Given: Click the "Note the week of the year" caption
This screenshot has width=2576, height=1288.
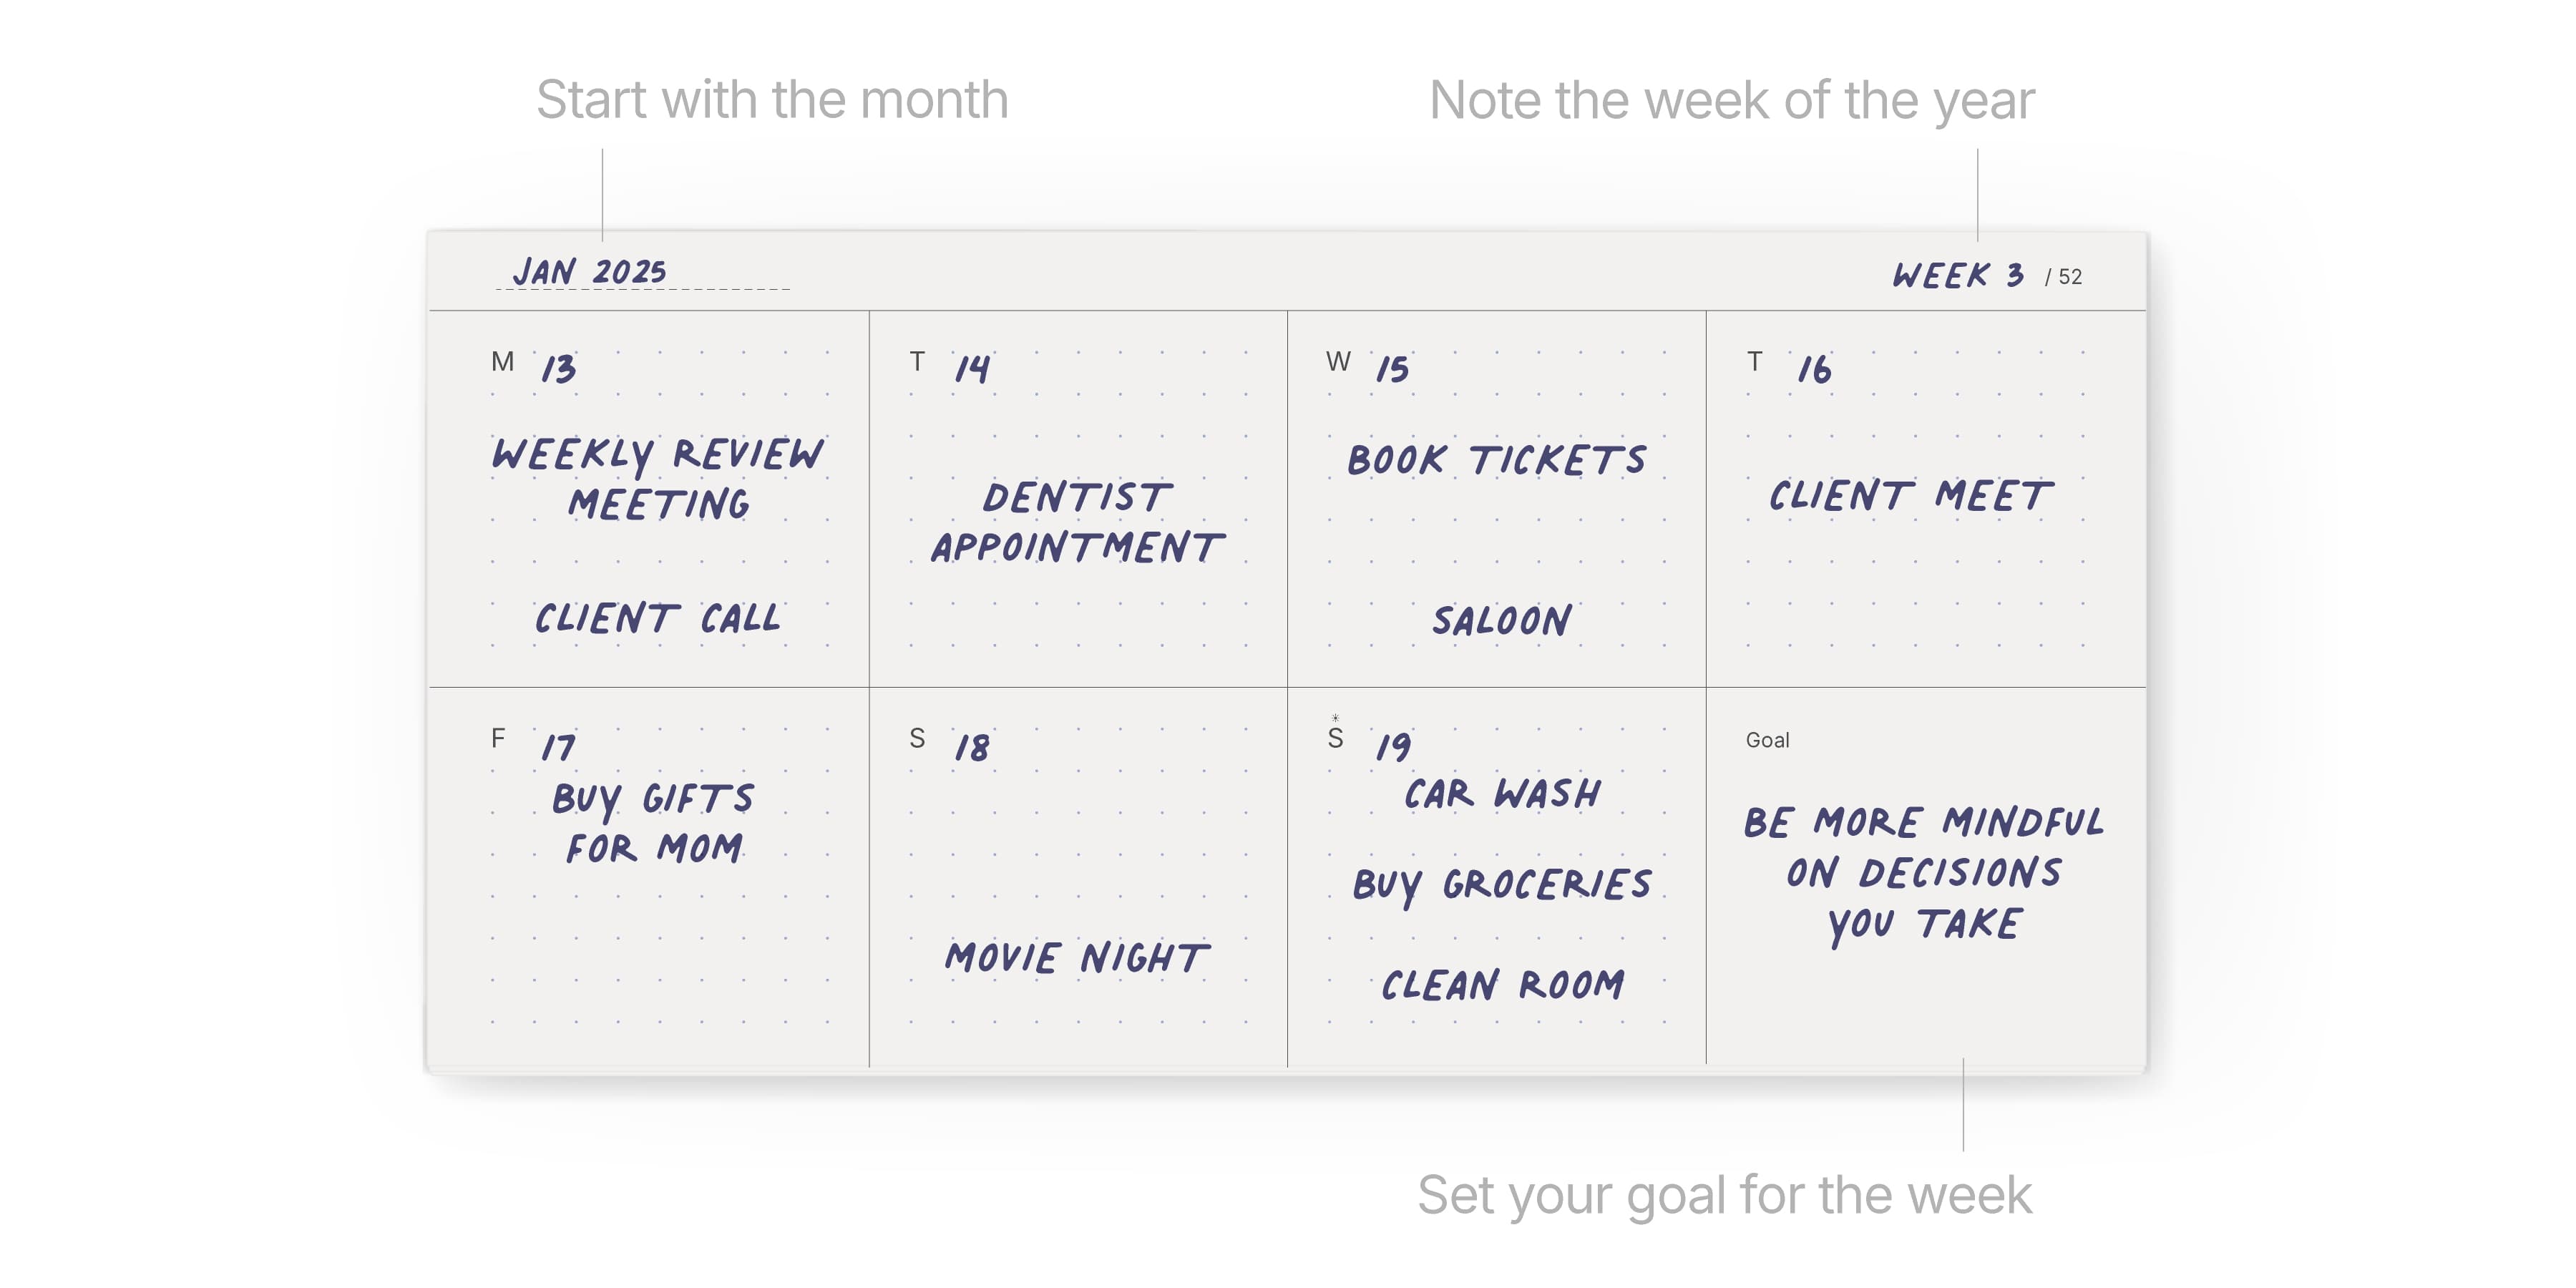Looking at the screenshot, I should (x=1731, y=100).
